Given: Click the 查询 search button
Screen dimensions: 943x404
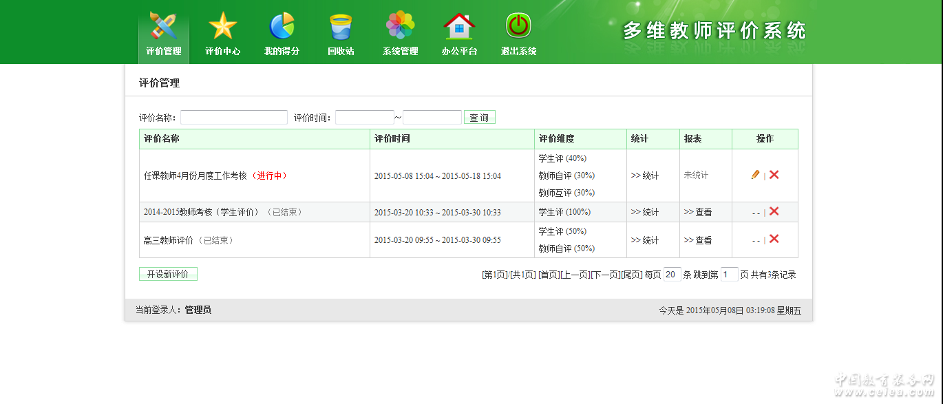Looking at the screenshot, I should click(479, 118).
